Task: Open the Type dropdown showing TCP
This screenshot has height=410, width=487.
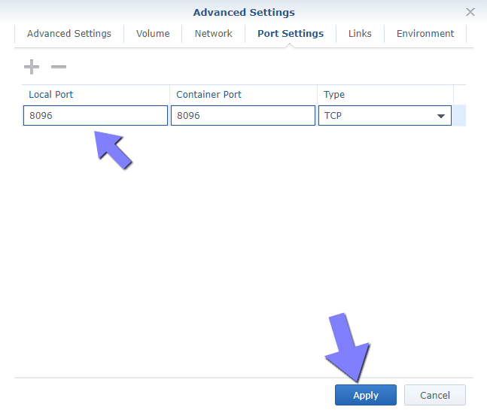Action: click(x=385, y=115)
